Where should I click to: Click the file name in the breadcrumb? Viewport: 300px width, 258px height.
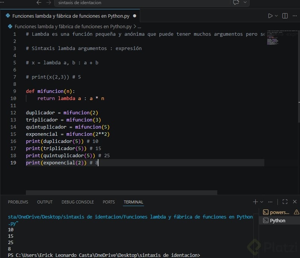(73, 27)
